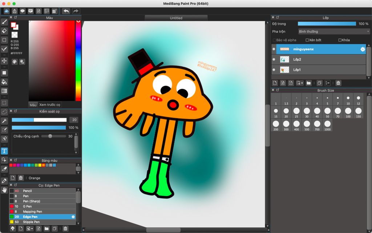Delete brush with brush panel trash icon
Image resolution: width=372 pixels, height=233 pixels.
tap(65, 229)
